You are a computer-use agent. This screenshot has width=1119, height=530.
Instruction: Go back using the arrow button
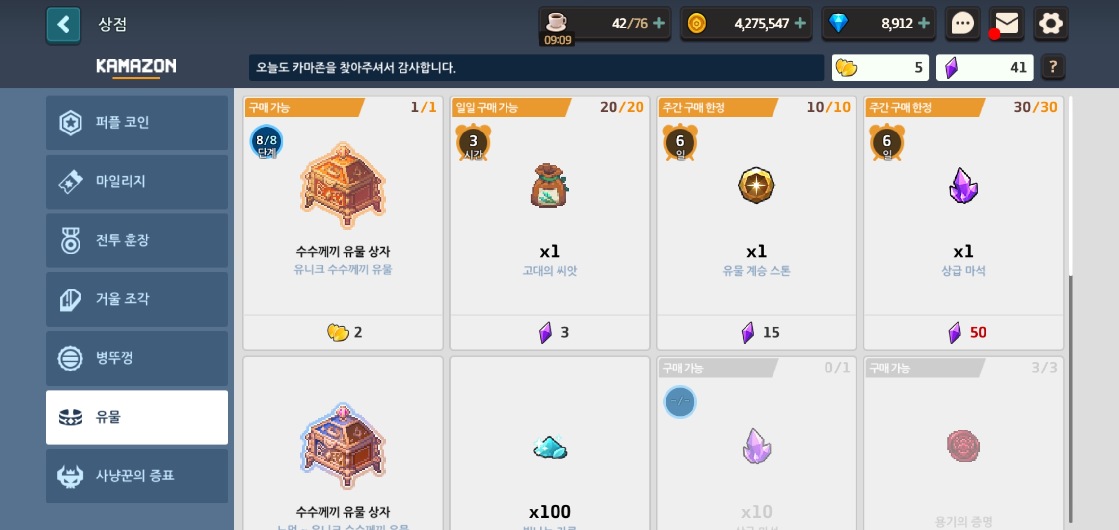[x=63, y=25]
